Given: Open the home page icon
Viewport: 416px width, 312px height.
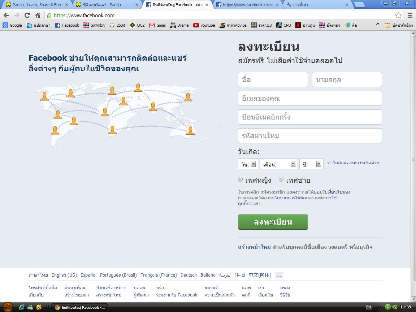Looking at the screenshot, I should (x=38, y=16).
